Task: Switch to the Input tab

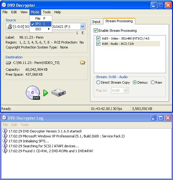Action: [x=96, y=22]
